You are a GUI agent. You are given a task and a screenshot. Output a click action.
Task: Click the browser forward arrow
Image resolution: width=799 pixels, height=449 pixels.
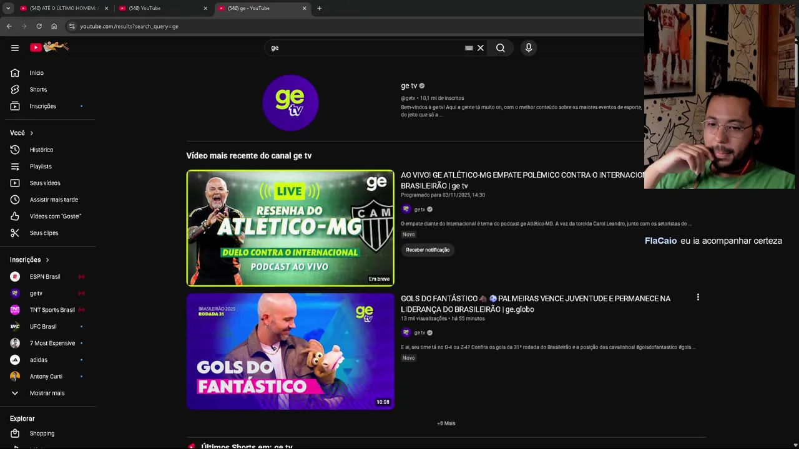tap(24, 26)
